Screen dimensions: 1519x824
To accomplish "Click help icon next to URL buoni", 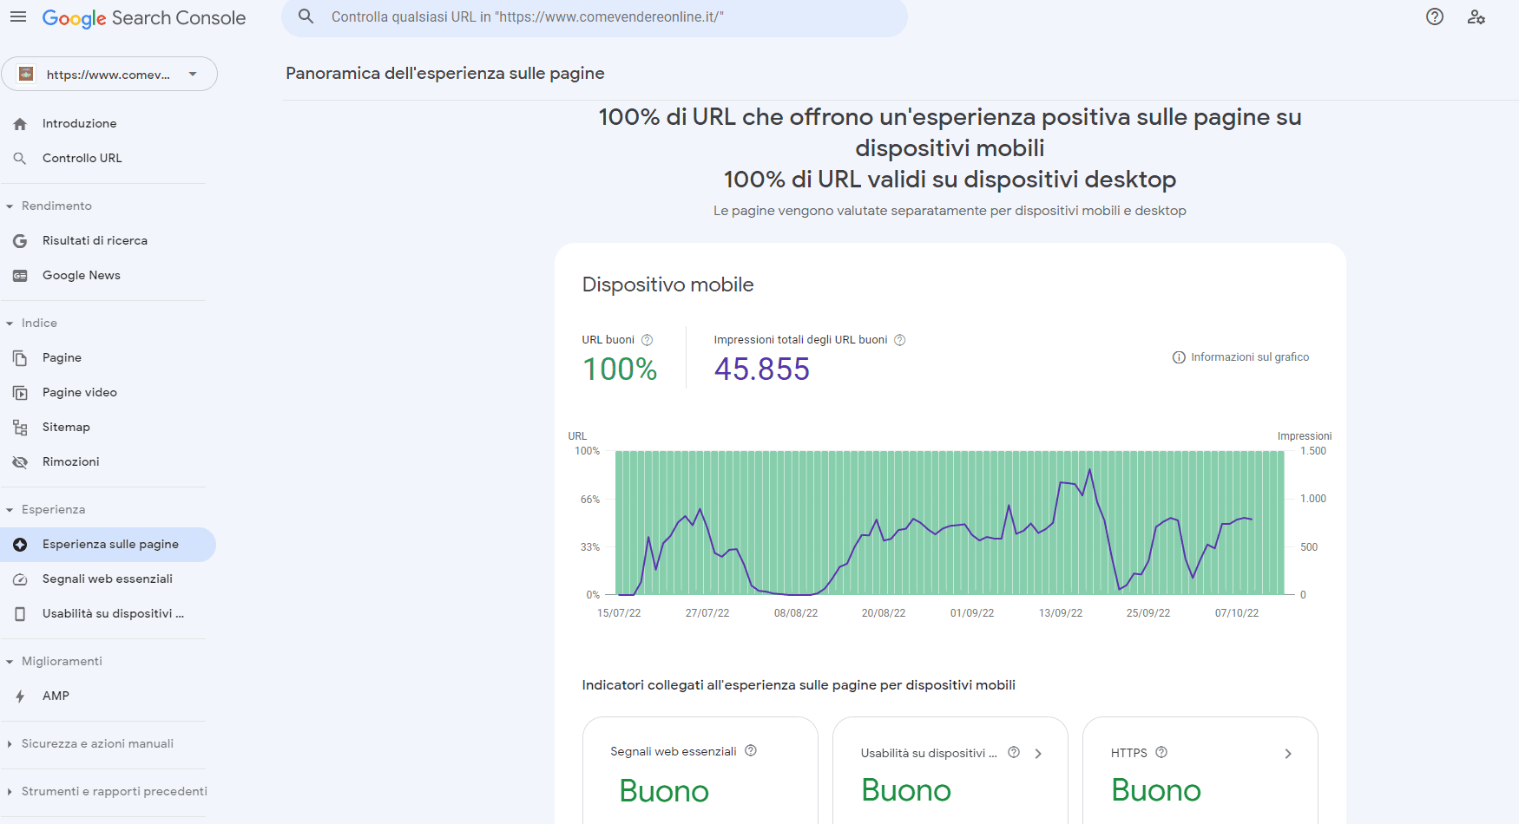I will [x=647, y=340].
